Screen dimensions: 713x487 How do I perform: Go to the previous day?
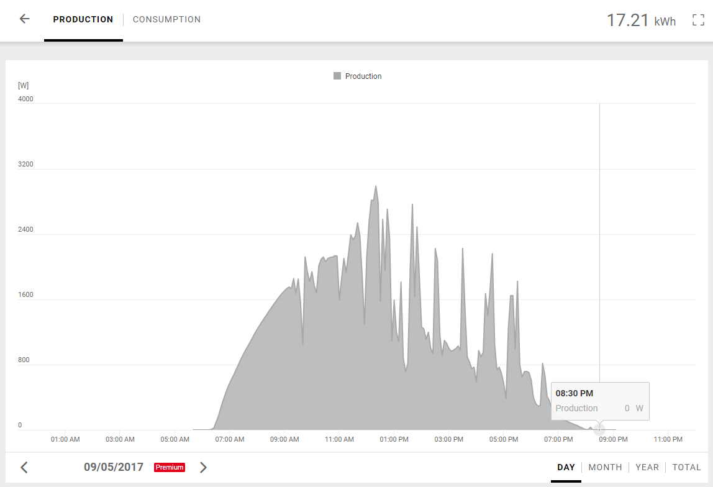(25, 467)
